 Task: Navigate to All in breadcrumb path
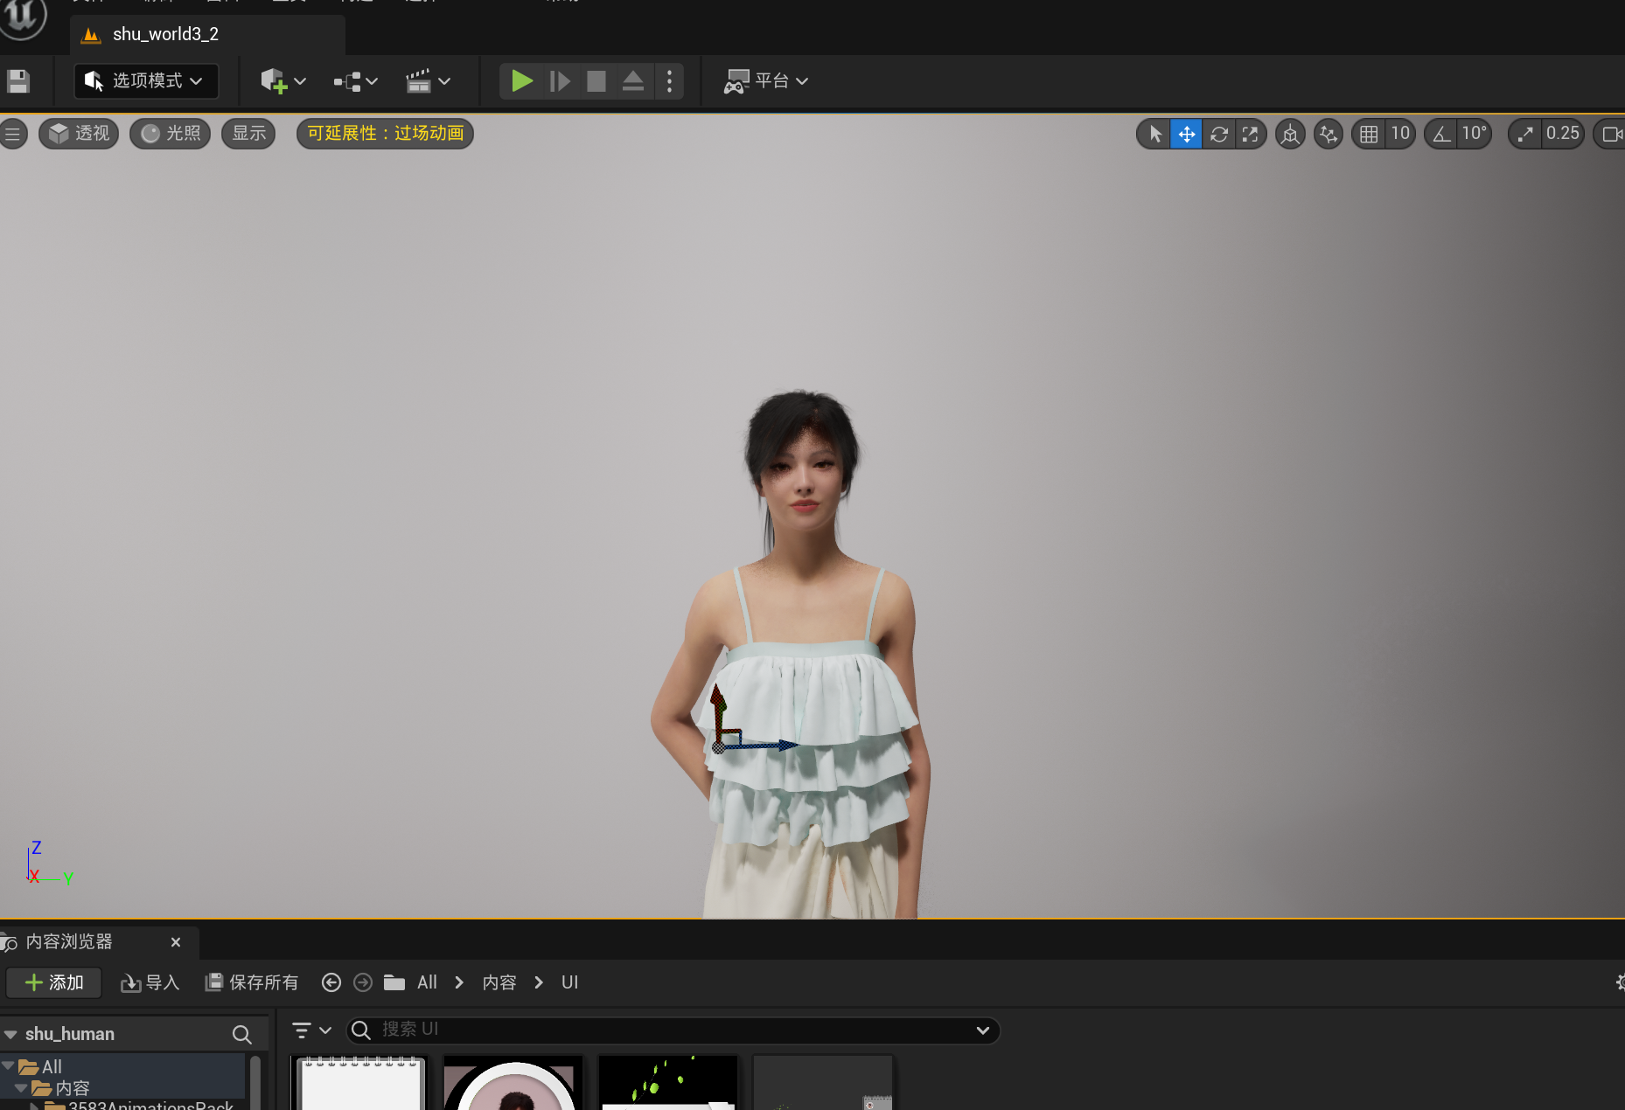(427, 982)
